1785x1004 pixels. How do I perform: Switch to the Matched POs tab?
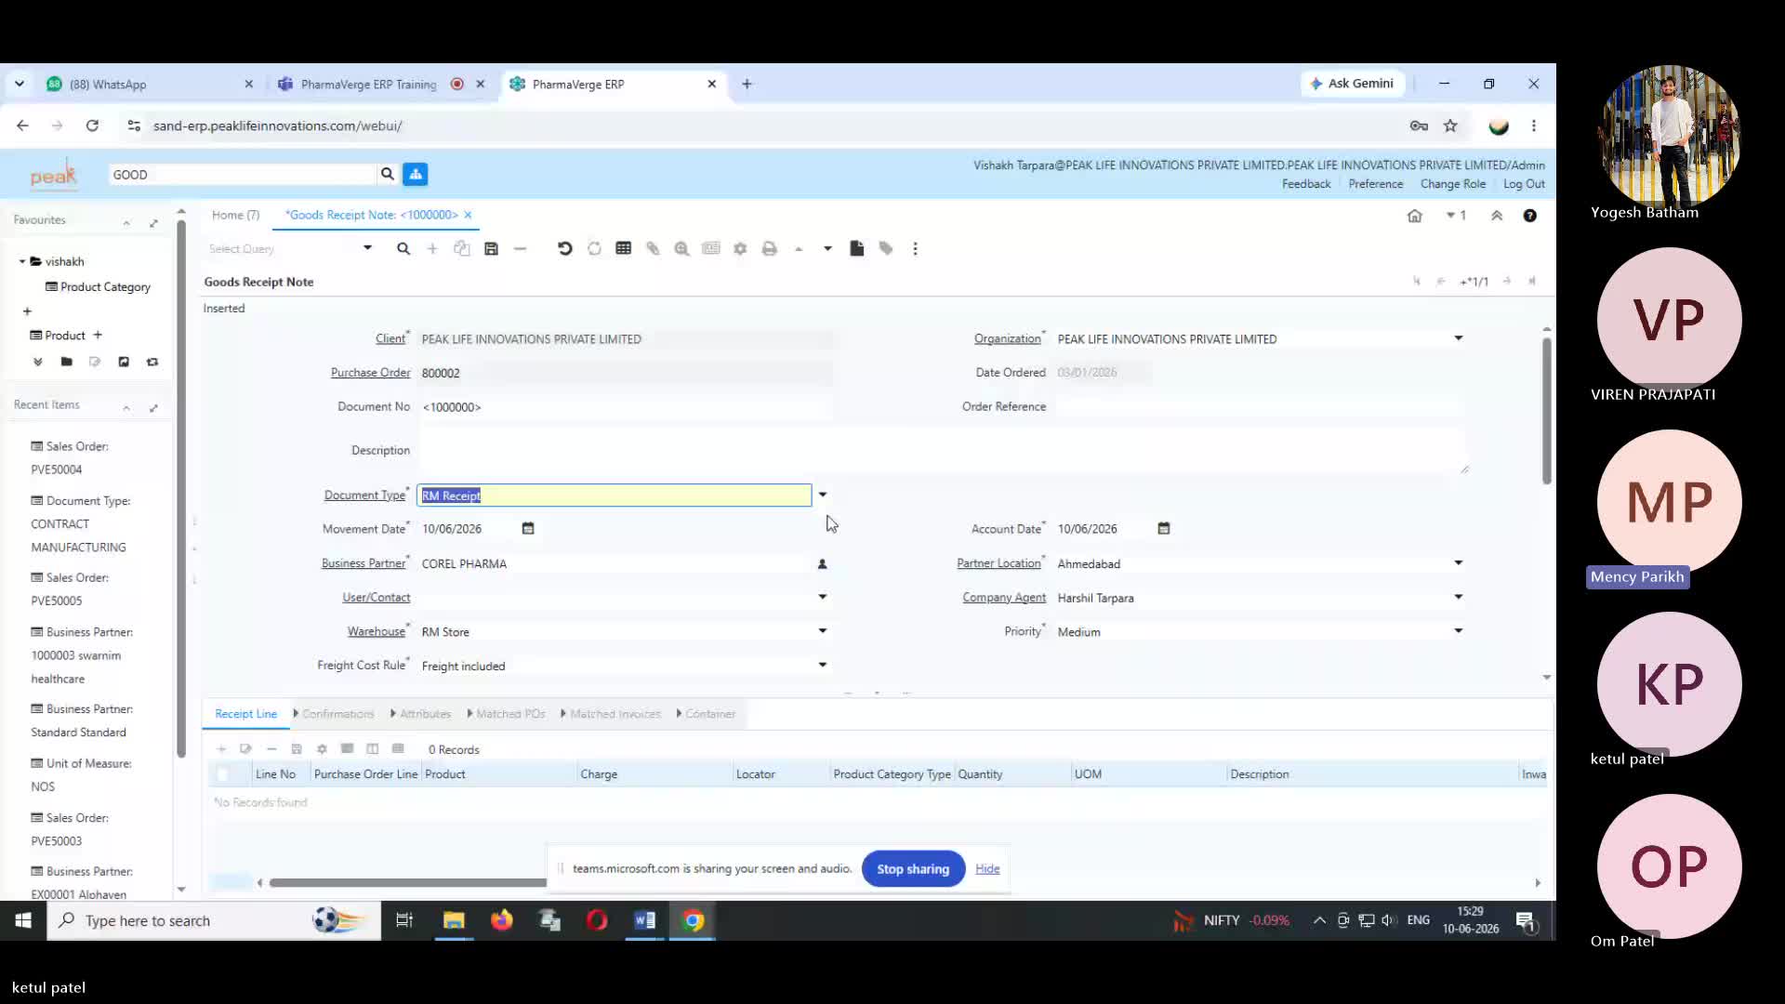click(510, 714)
